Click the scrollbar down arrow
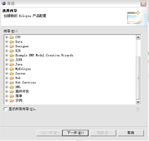Screen dimensions: 149x141 point(138,102)
